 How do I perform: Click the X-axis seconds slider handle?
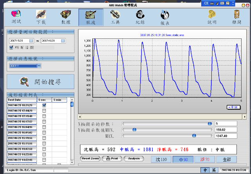tap(209, 123)
